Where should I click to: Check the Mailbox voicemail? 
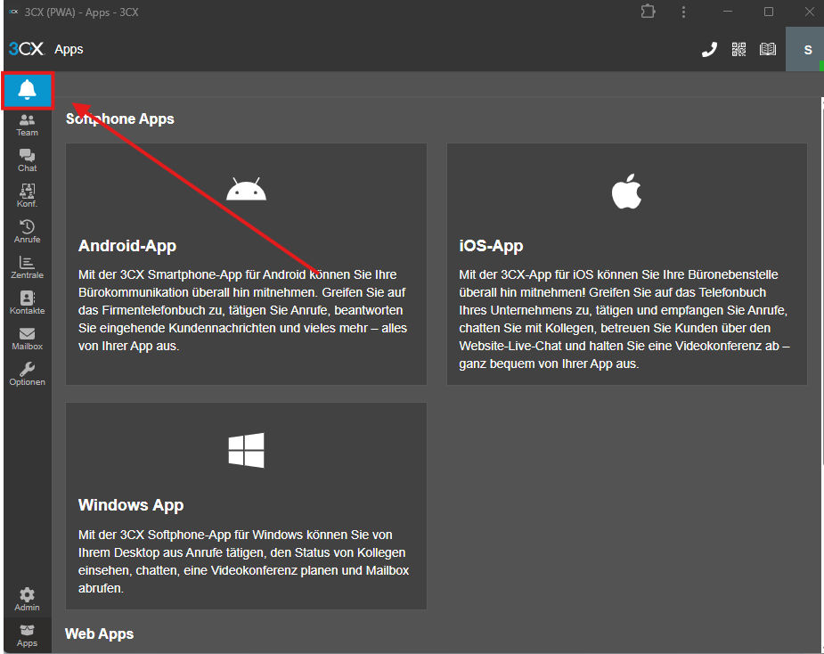27,339
